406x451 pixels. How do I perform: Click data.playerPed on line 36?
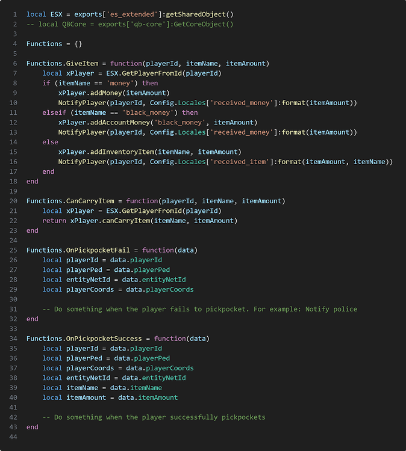pyautogui.click(x=142, y=358)
